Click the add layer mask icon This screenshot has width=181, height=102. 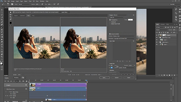(164, 75)
